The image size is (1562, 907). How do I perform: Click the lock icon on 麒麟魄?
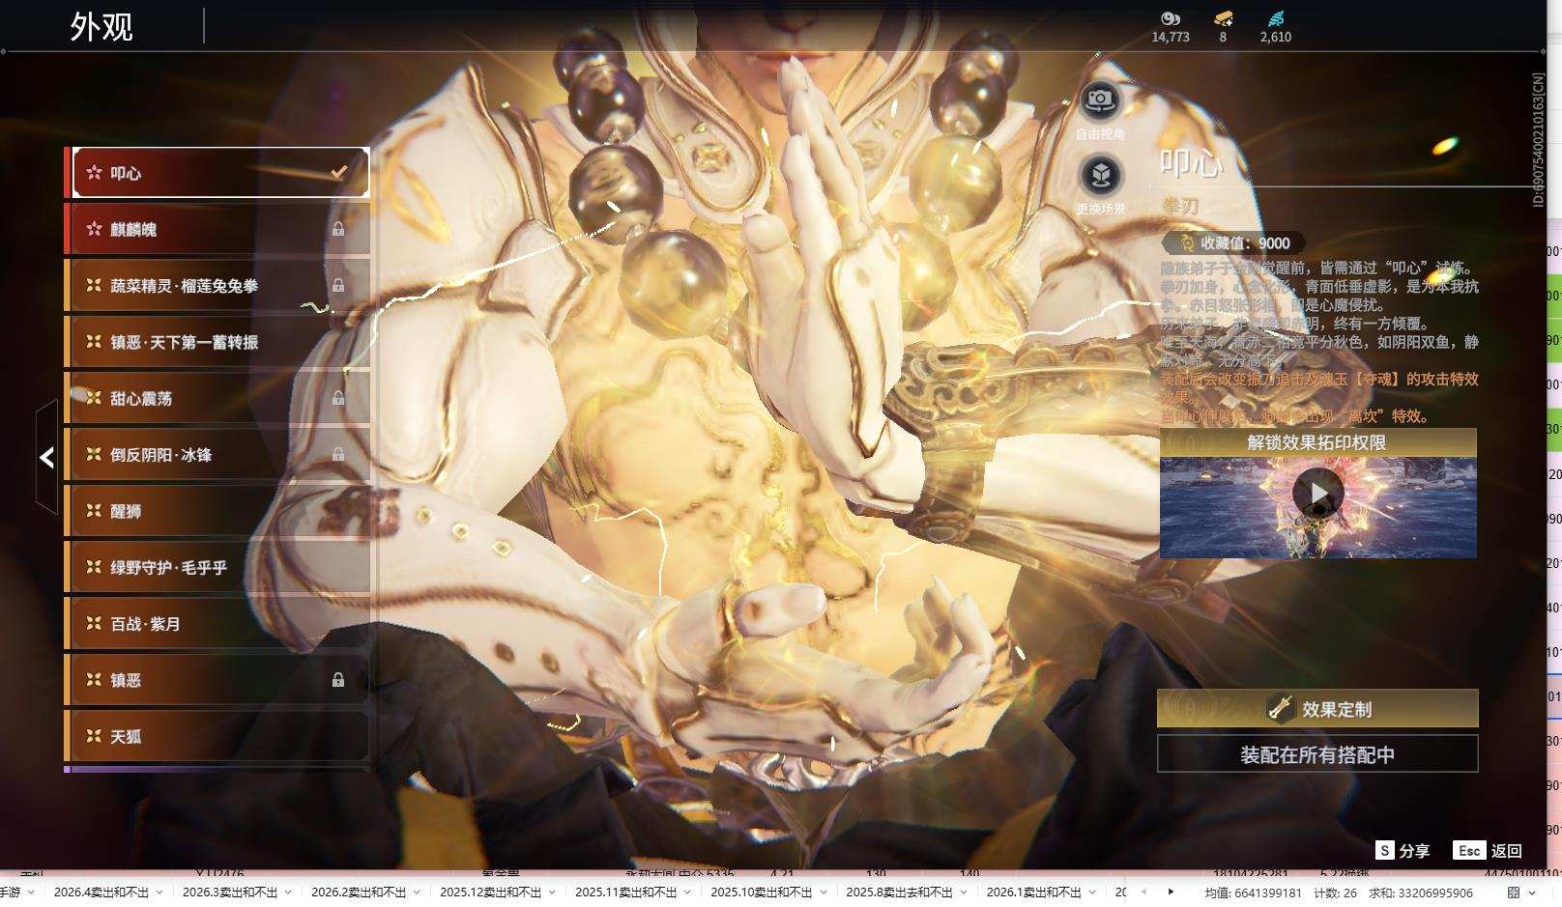[x=338, y=229]
